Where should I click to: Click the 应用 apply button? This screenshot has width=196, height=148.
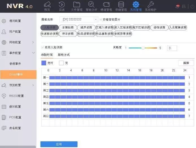click(x=59, y=144)
